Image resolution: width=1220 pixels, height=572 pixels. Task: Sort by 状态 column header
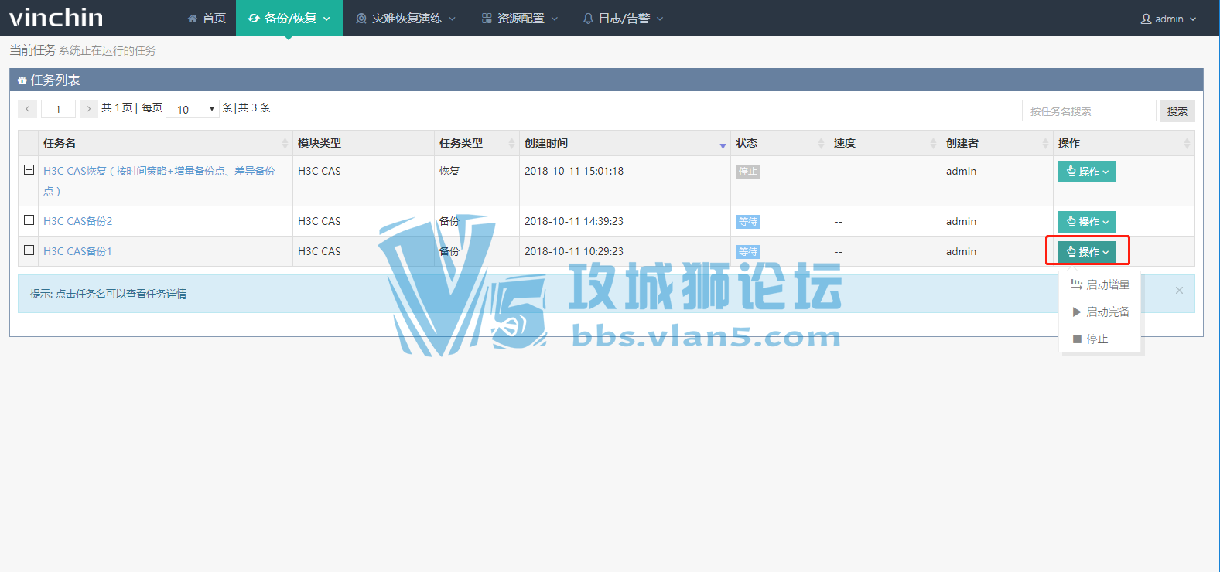click(x=780, y=143)
